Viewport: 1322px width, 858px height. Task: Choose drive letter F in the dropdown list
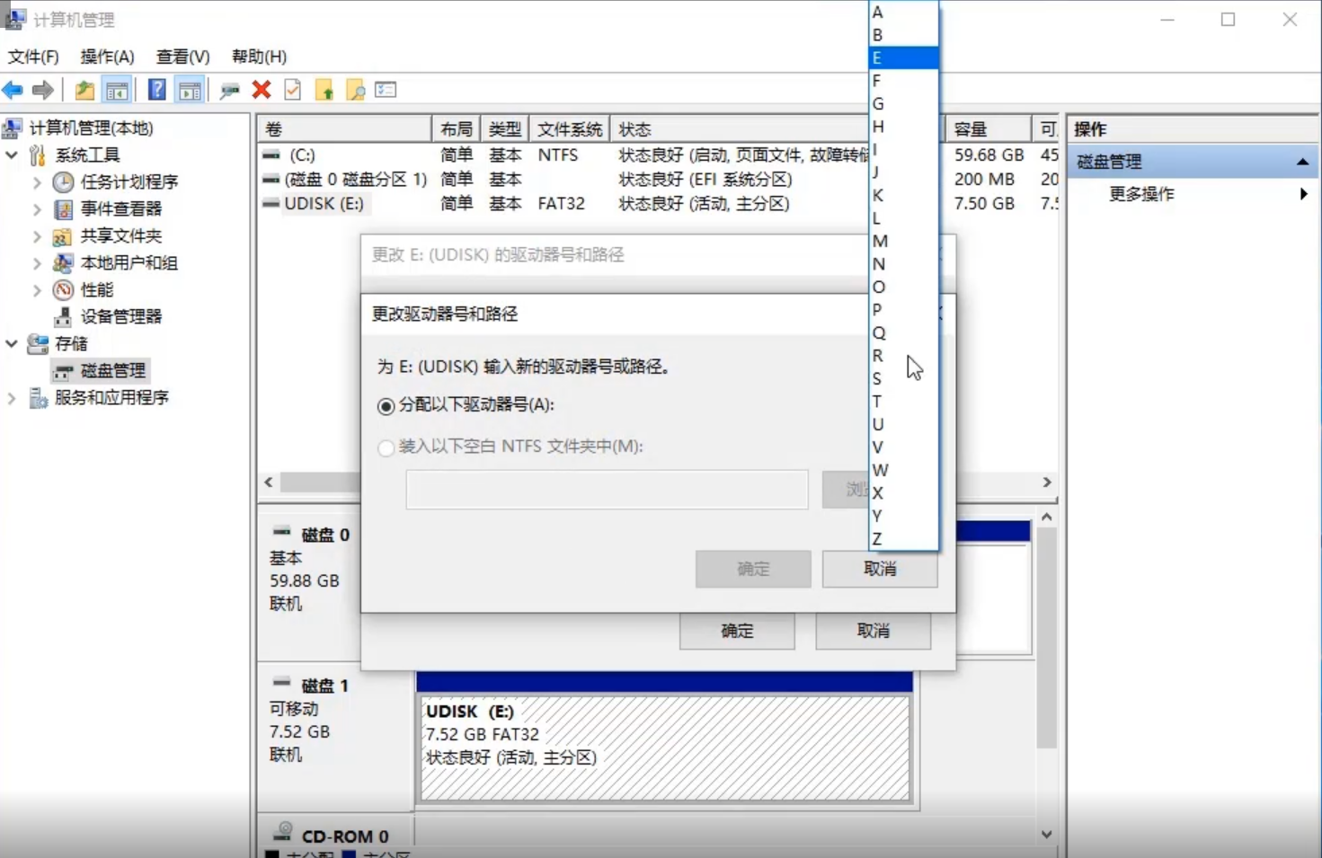pos(877,81)
